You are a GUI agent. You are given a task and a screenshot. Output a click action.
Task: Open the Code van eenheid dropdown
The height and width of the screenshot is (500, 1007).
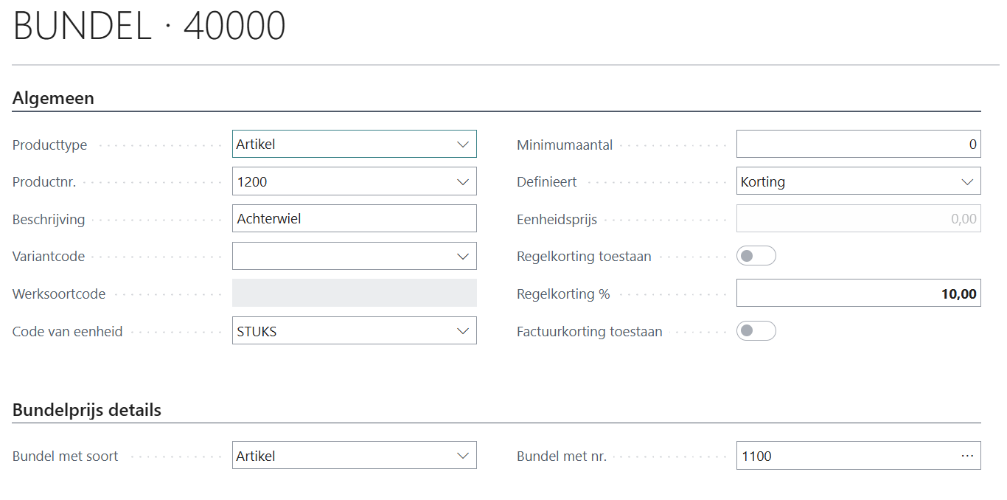(463, 331)
